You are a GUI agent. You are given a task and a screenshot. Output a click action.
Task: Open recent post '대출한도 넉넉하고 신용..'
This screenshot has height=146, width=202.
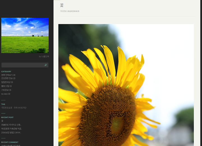(x=11, y=125)
